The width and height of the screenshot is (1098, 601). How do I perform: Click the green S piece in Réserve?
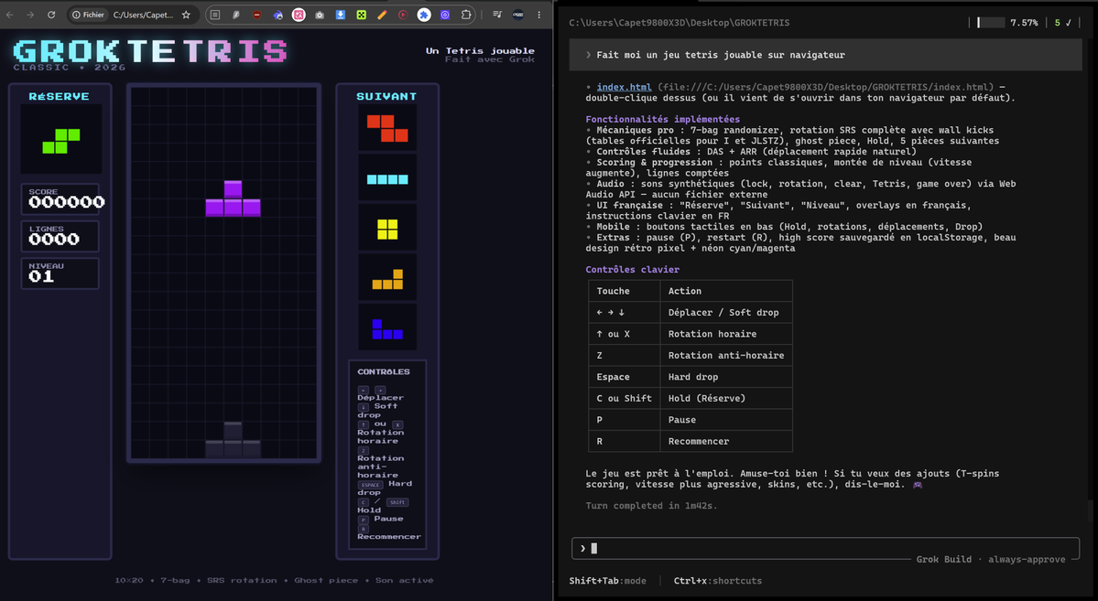pyautogui.click(x=61, y=141)
